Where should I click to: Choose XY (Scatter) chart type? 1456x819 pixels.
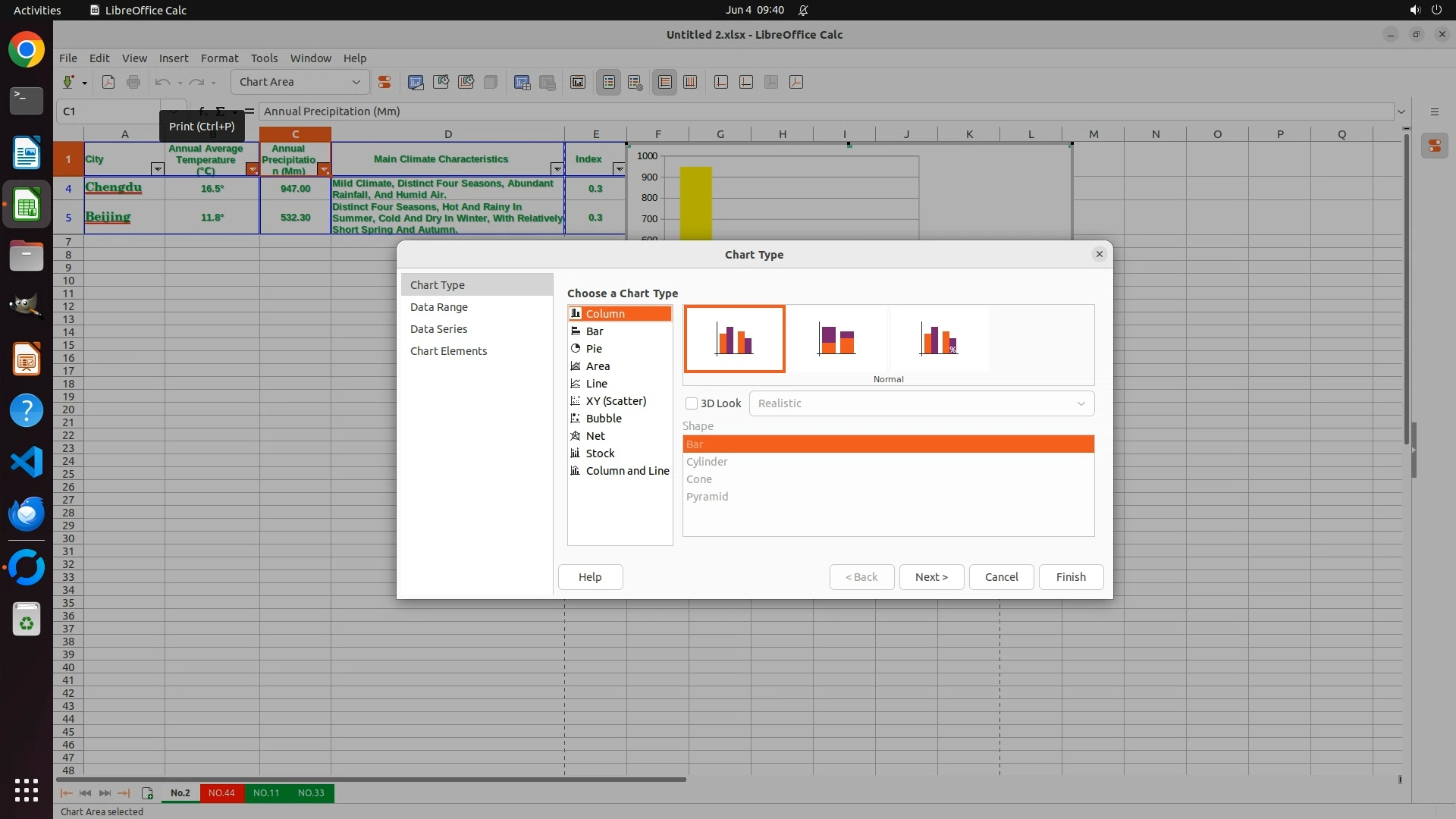coord(616,401)
